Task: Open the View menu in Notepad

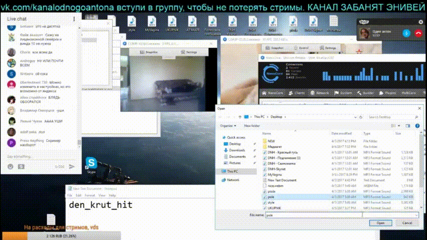Action: 102,195
